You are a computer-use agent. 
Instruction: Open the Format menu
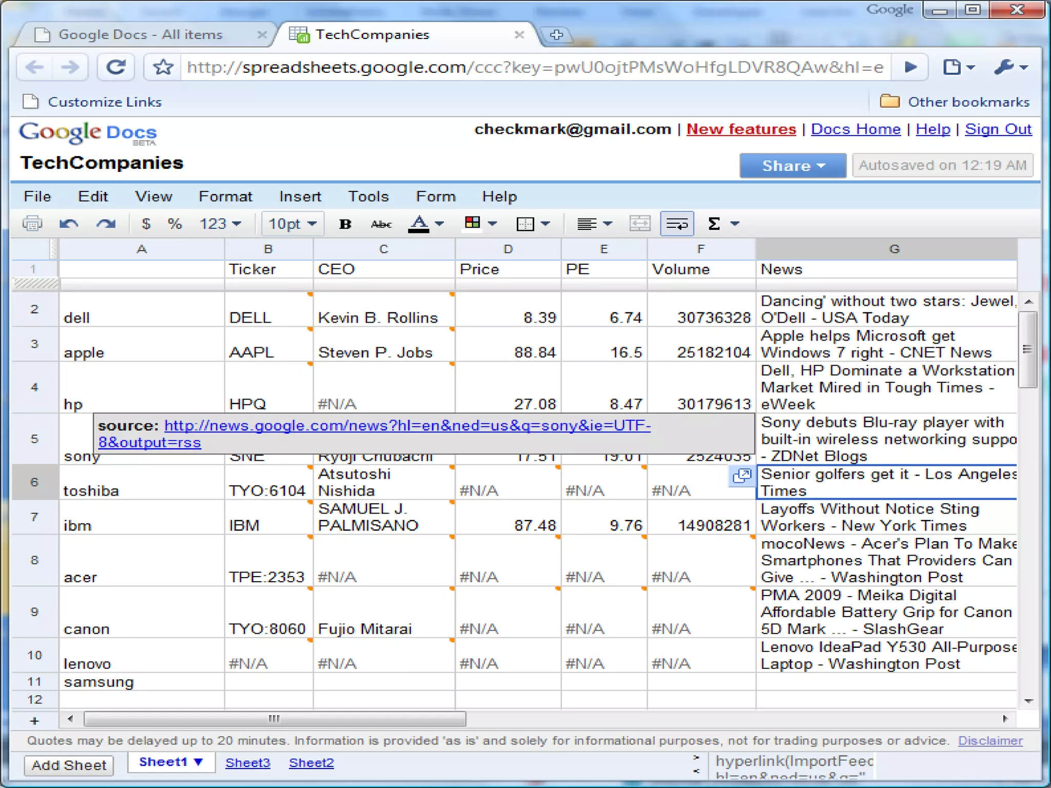click(x=225, y=196)
